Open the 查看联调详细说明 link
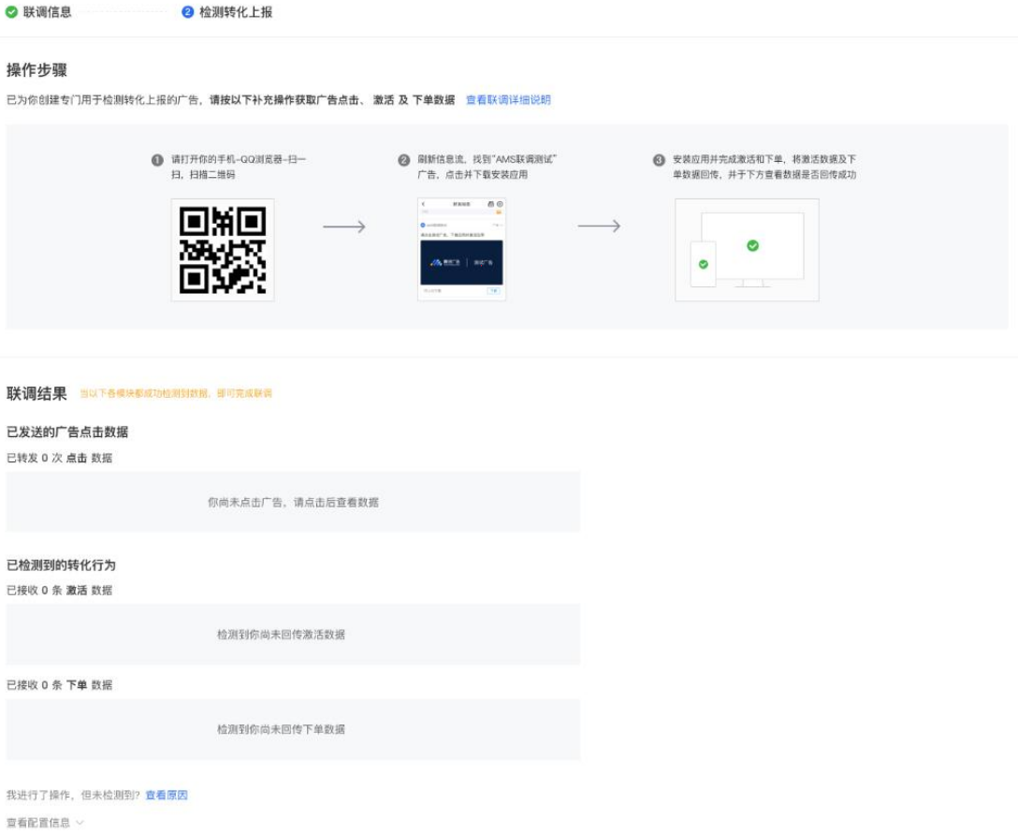The image size is (1018, 834). (508, 99)
